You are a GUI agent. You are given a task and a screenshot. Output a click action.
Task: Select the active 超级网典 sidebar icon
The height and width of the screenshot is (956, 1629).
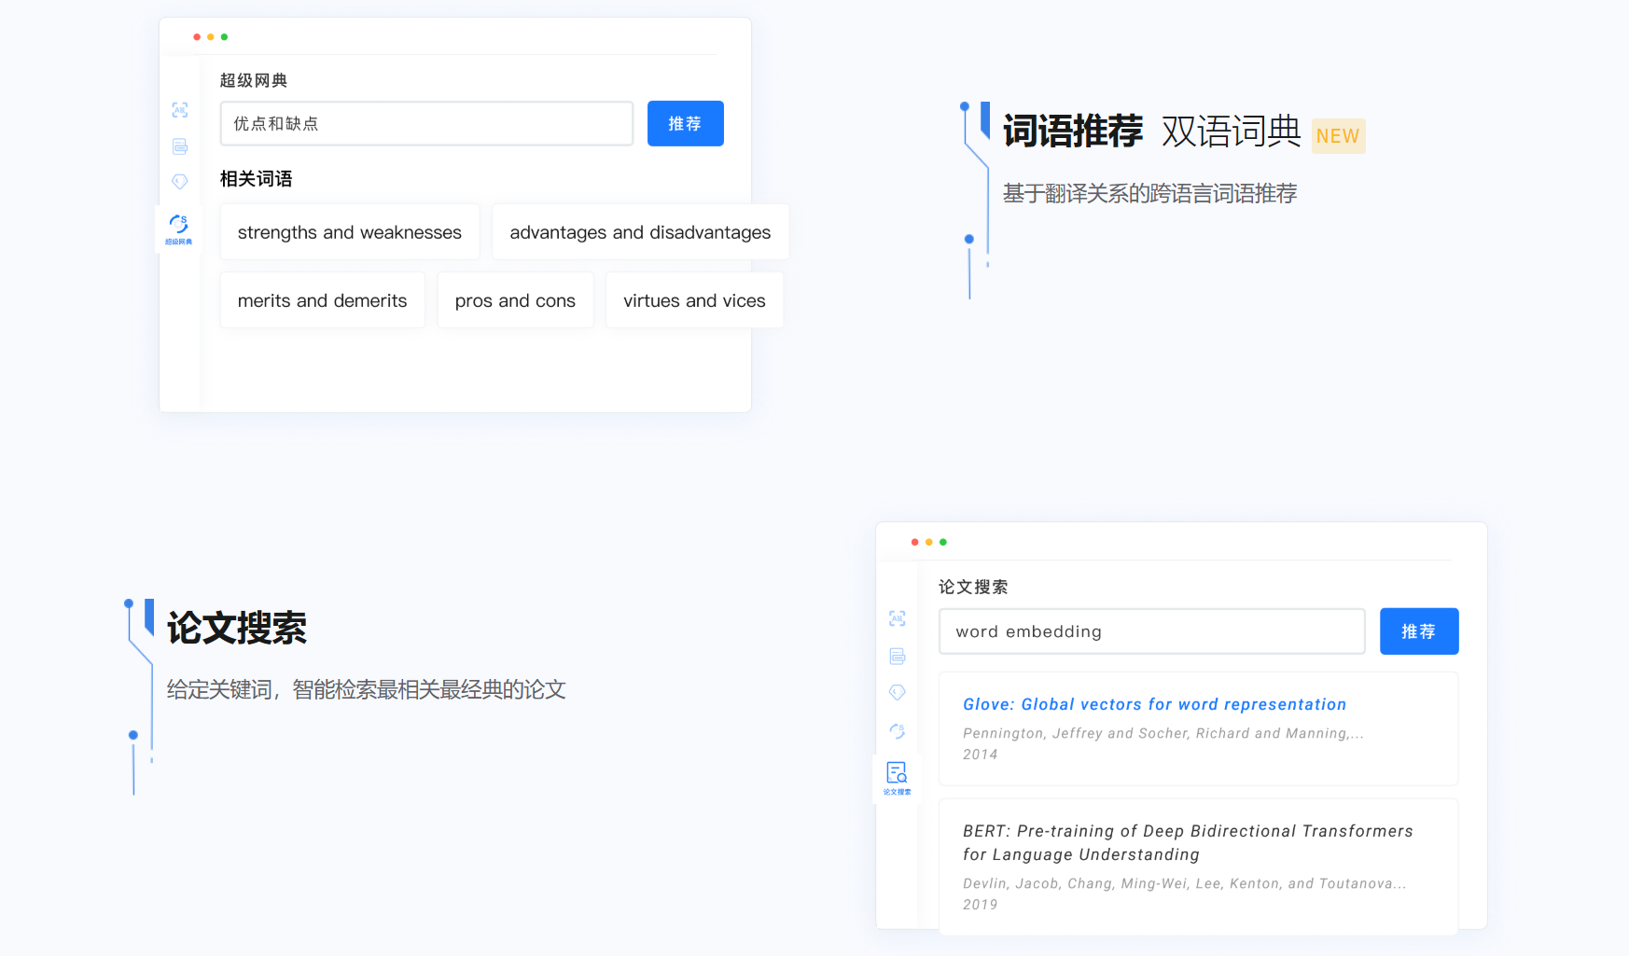pyautogui.click(x=179, y=229)
